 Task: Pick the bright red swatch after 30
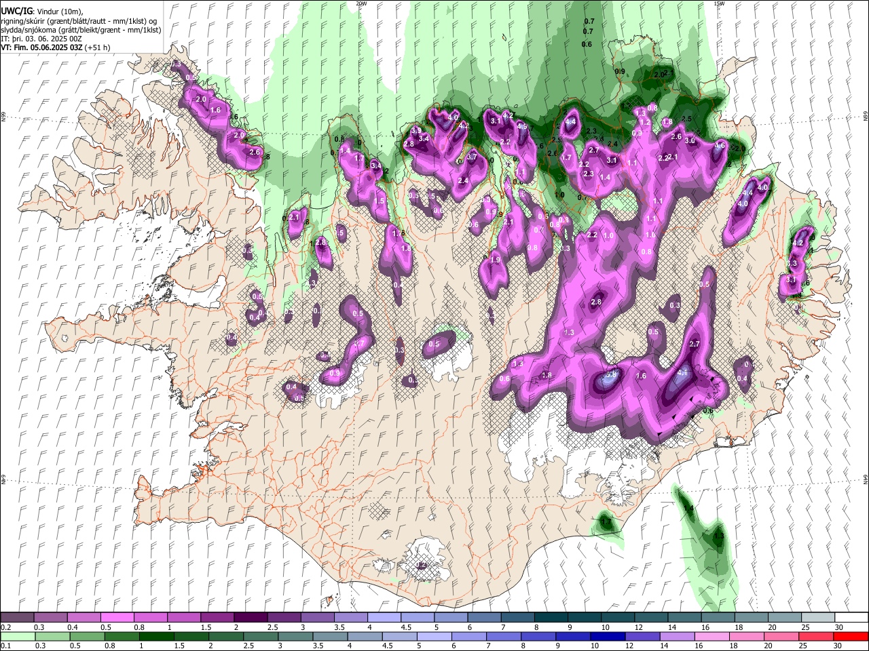(851, 636)
